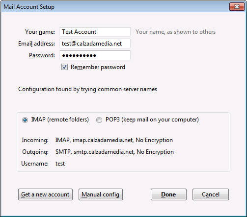Click the Remember password label text
This screenshot has width=247, height=217.
[98, 67]
